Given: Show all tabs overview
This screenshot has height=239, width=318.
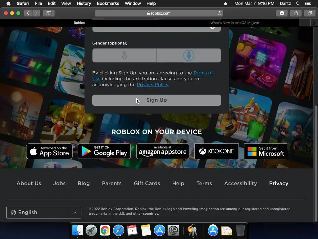Looking at the screenshot, I should coord(310,13).
